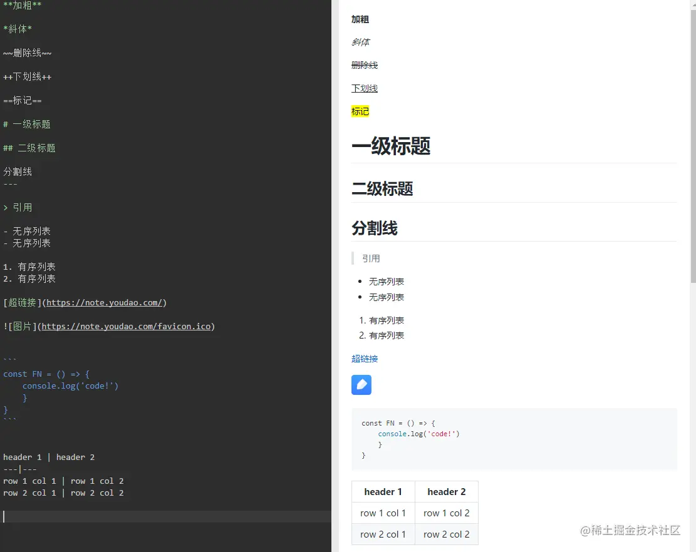Click the preview pane vertical scrollbar thumb
The width and height of the screenshot is (696, 552).
(x=693, y=146)
